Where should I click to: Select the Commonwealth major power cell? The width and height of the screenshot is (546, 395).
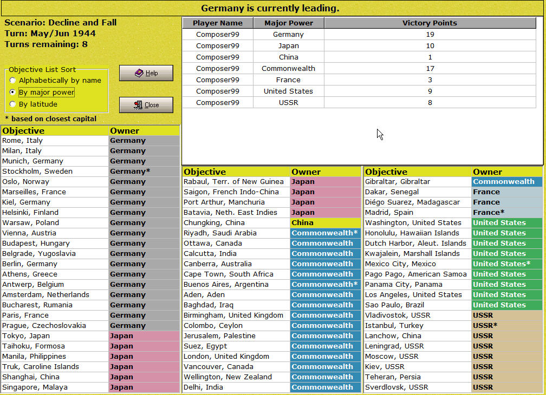(288, 69)
